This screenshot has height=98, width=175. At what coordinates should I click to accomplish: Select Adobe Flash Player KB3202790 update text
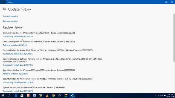point(48,50)
